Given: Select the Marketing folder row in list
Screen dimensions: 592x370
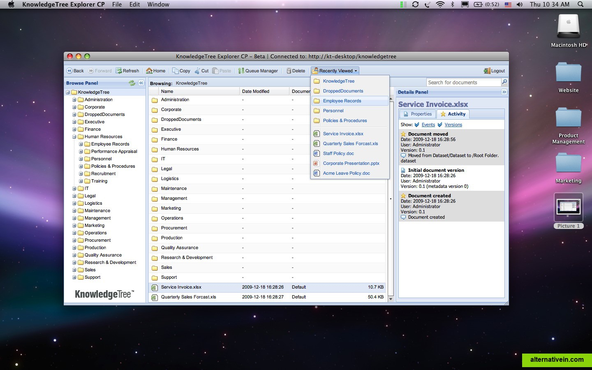Looking at the screenshot, I should pos(267,208).
